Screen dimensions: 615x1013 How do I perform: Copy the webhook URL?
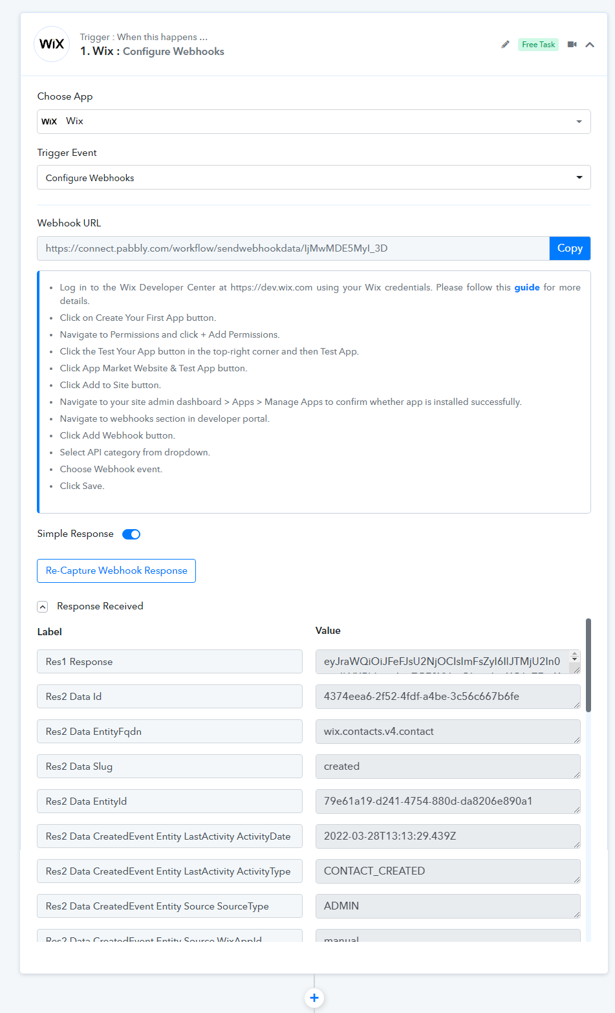coord(570,248)
